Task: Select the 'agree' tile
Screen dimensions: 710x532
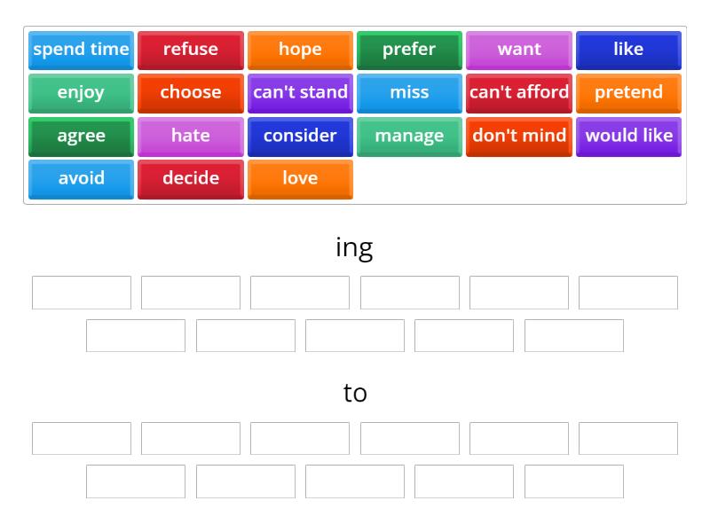Action: [x=81, y=136]
